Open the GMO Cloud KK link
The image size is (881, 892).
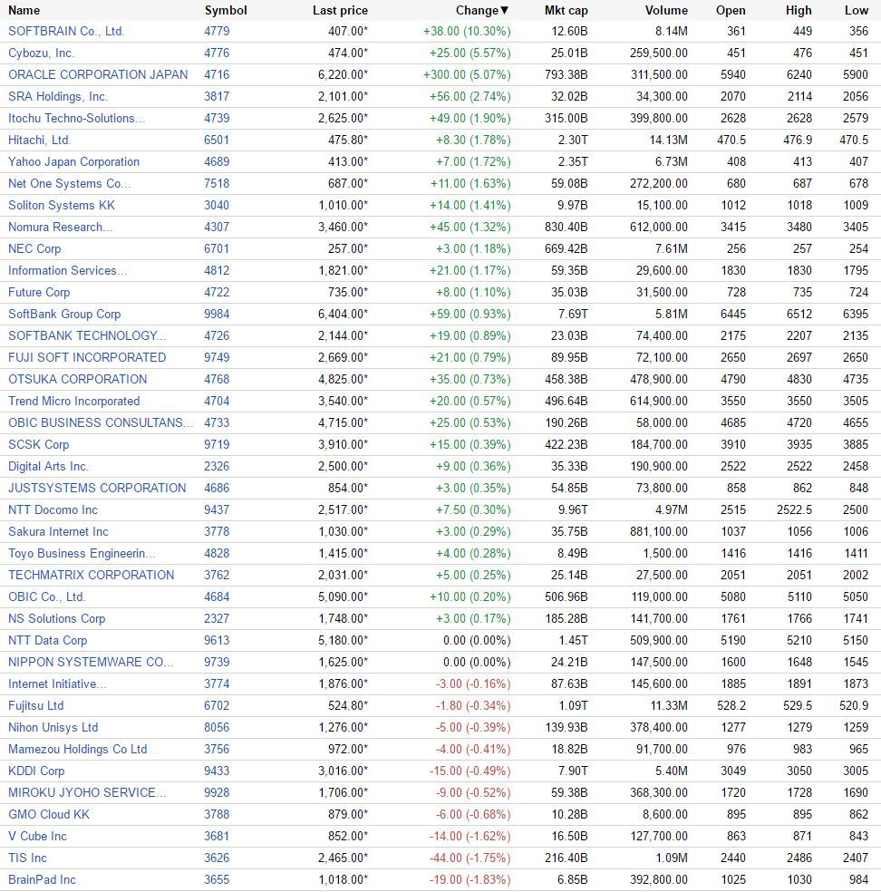click(x=49, y=815)
